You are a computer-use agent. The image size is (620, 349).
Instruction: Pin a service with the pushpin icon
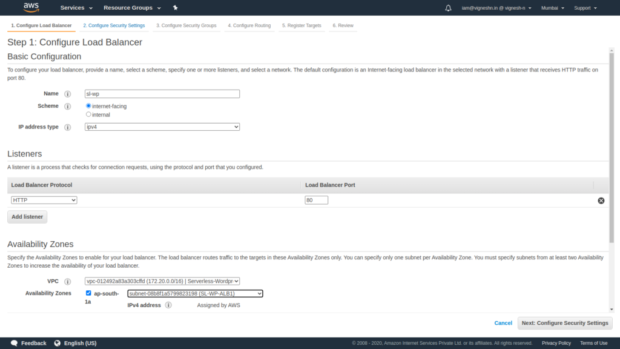[x=176, y=8]
